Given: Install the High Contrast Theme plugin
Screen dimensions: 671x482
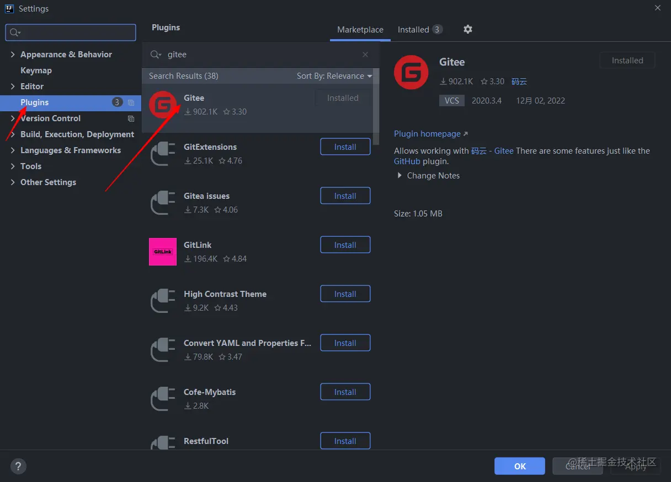Looking at the screenshot, I should (345, 294).
